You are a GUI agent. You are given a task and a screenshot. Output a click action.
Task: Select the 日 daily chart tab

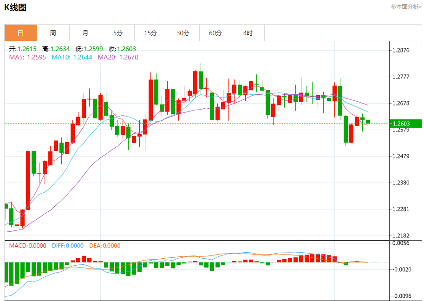click(20, 33)
